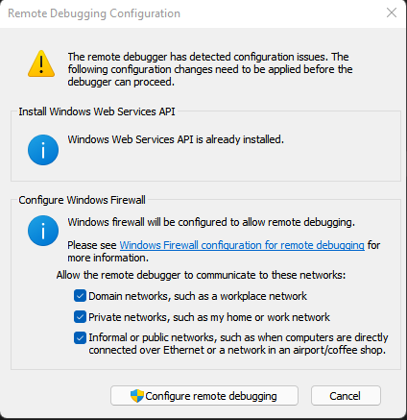407x420 pixels.
Task: Toggle the Private networks checkbox
Action: point(80,317)
